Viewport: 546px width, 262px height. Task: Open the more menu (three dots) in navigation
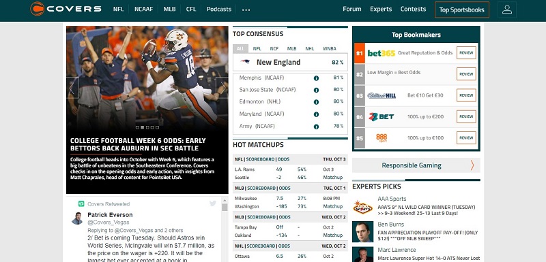pyautogui.click(x=246, y=10)
